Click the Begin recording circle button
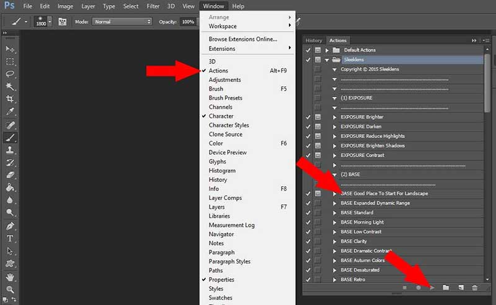Image resolution: width=496 pixels, height=305 pixels. pos(418,288)
